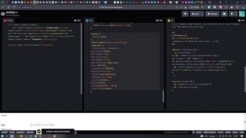Reload the browser page
This screenshot has height=138, width=246.
tap(14, 7)
